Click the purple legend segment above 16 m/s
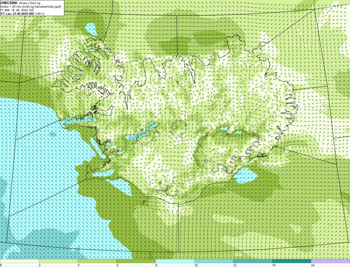 click(331, 261)
